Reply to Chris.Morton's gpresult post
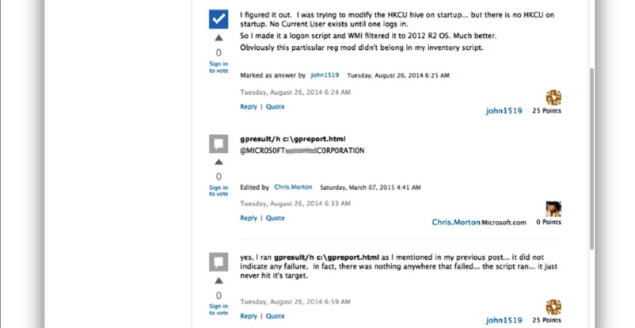 (249, 218)
